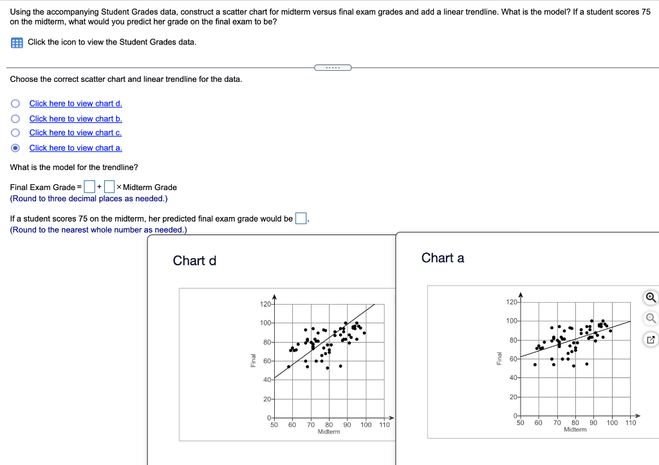Screen dimensions: 659x465
Task: Select the radio button for chart c
Action: (x=15, y=133)
